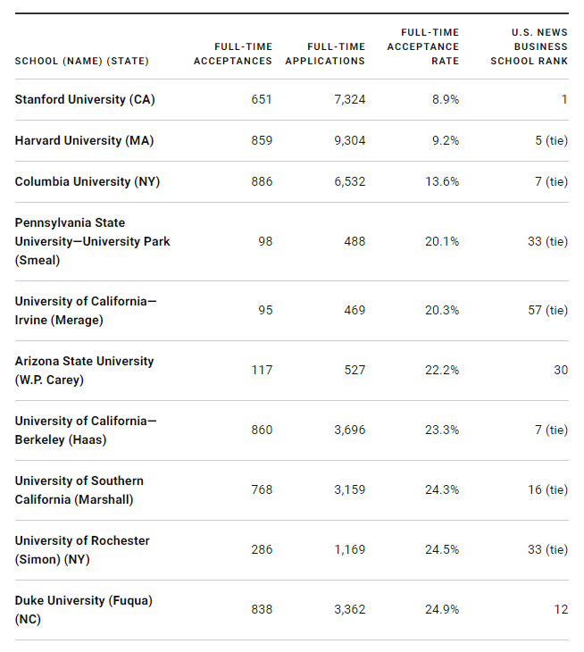584x652 pixels.
Task: Open University of California—Irvine (Merage) link
Action: click(85, 310)
